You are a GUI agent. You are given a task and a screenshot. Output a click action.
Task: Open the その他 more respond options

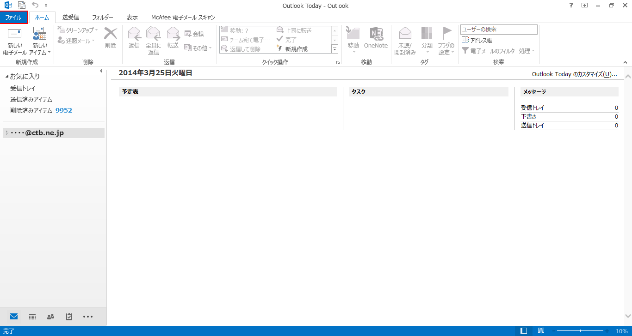[x=198, y=48]
